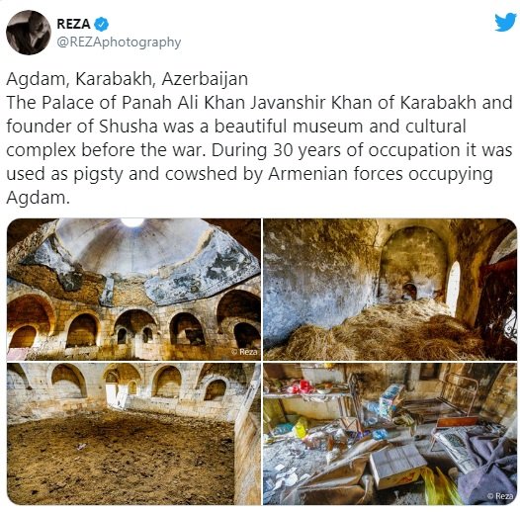Click the 'Agdam, Karabakh, Azerbaijan' heading line

pyautogui.click(x=127, y=79)
